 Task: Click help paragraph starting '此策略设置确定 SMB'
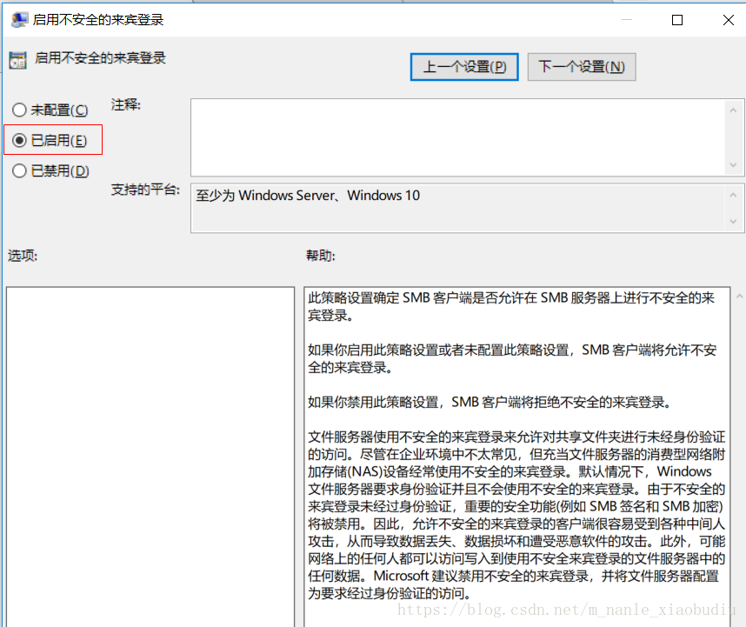[x=511, y=306]
